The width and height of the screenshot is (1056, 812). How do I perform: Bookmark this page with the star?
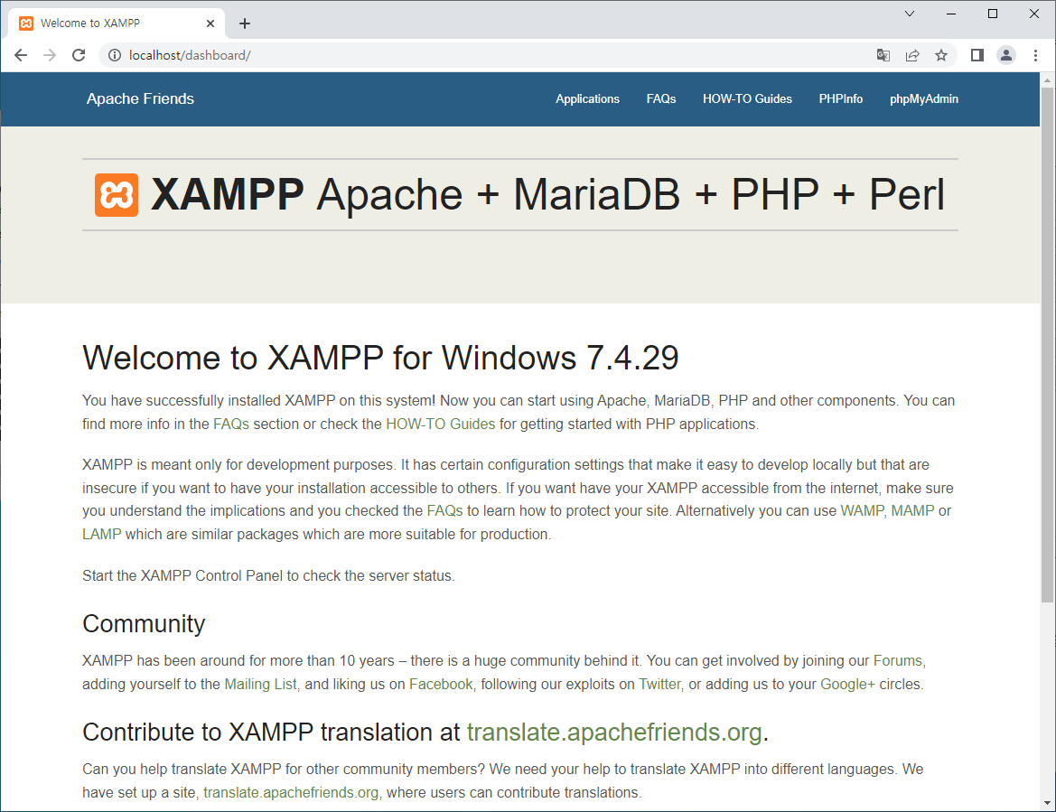point(941,55)
